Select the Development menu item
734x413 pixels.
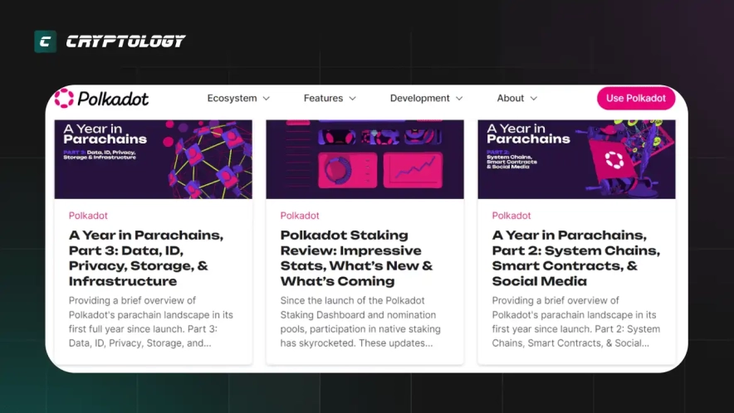[419, 98]
